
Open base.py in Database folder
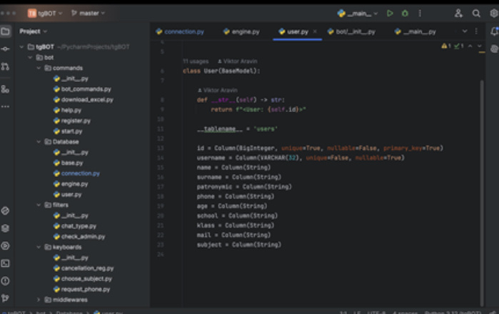click(x=69, y=163)
